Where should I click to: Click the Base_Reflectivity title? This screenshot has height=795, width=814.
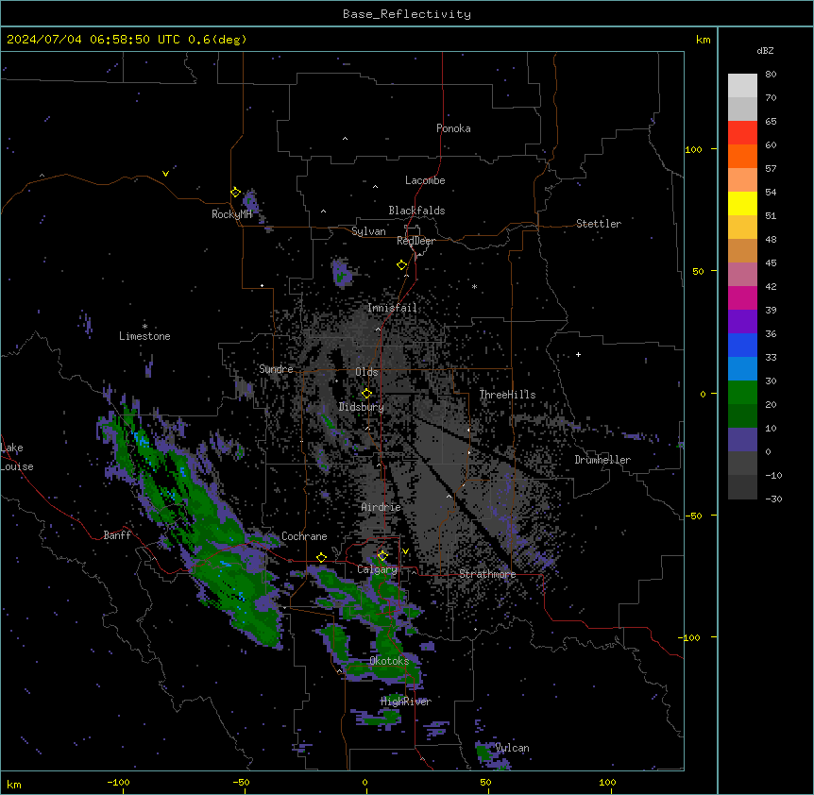(407, 14)
